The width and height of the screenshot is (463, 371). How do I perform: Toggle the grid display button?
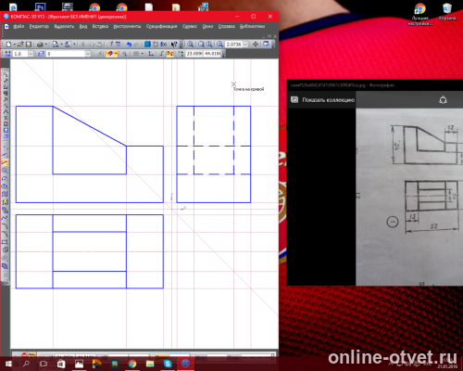click(136, 54)
